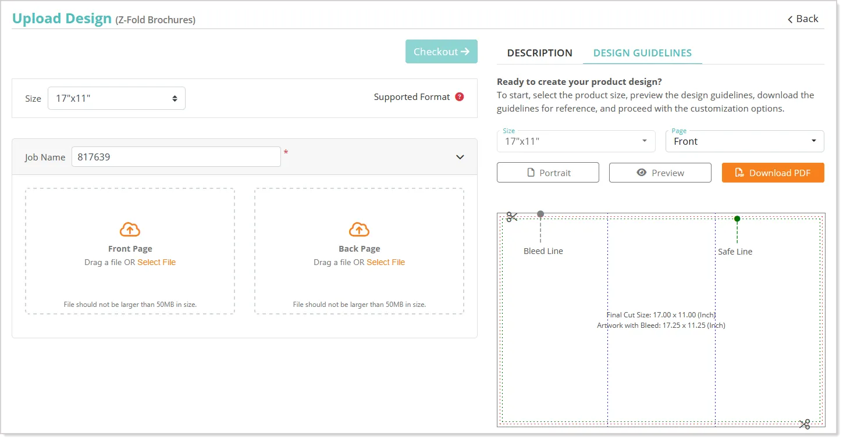843x440 pixels.
Task: Click the Job Name input field
Action: [x=176, y=157]
